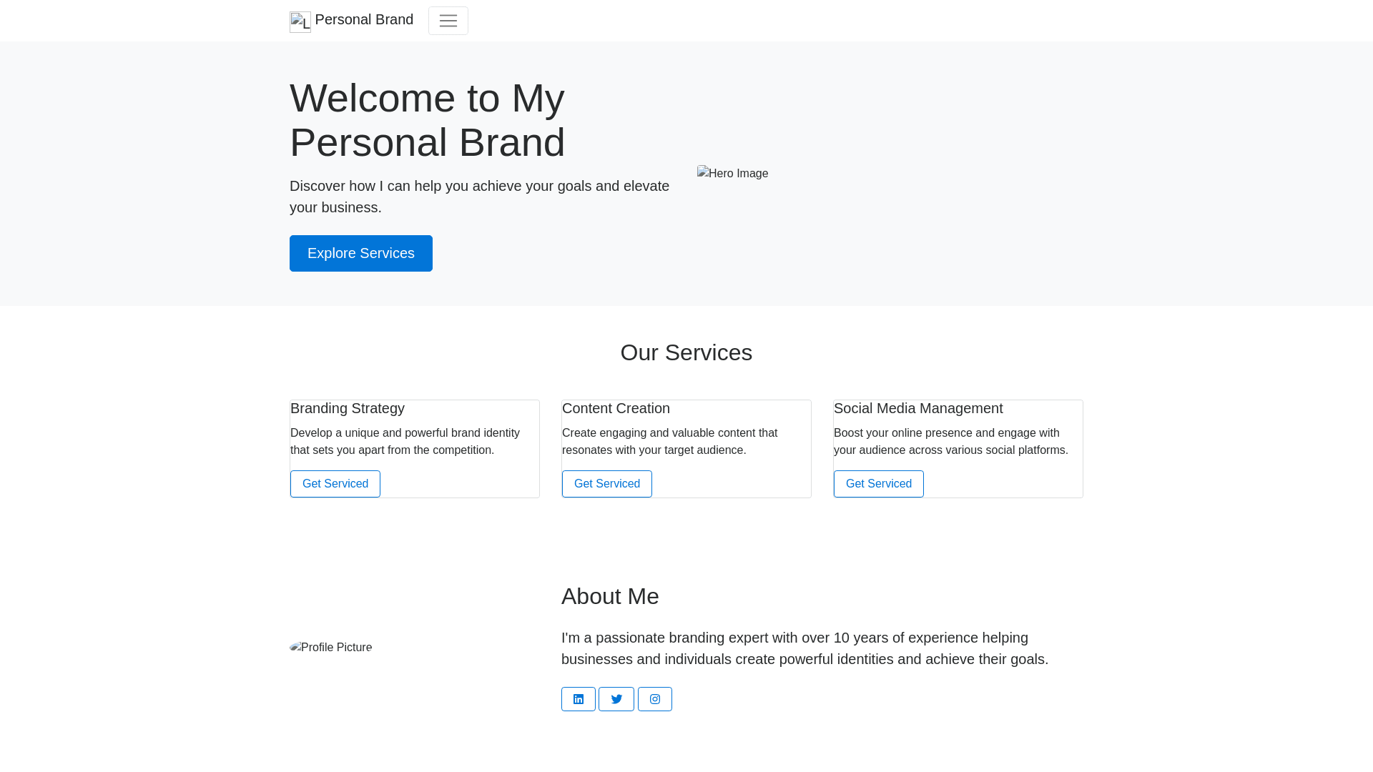Expand the hamburger navigation menu

[x=448, y=21]
